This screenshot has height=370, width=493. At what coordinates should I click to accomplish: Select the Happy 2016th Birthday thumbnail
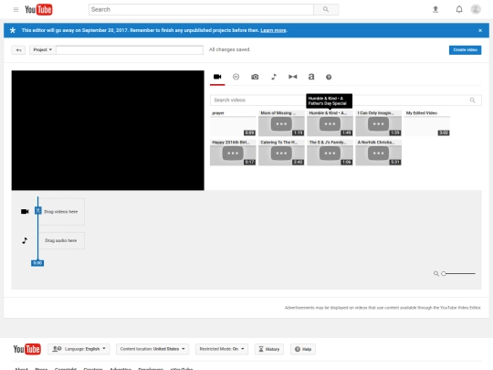click(x=233, y=153)
